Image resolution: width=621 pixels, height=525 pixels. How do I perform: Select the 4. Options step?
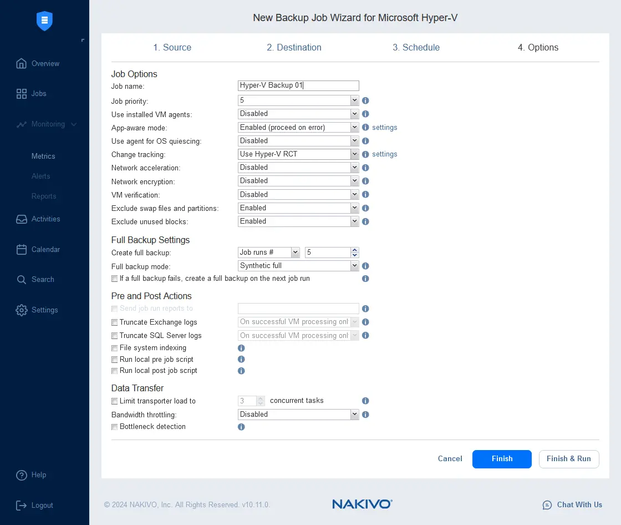(538, 48)
